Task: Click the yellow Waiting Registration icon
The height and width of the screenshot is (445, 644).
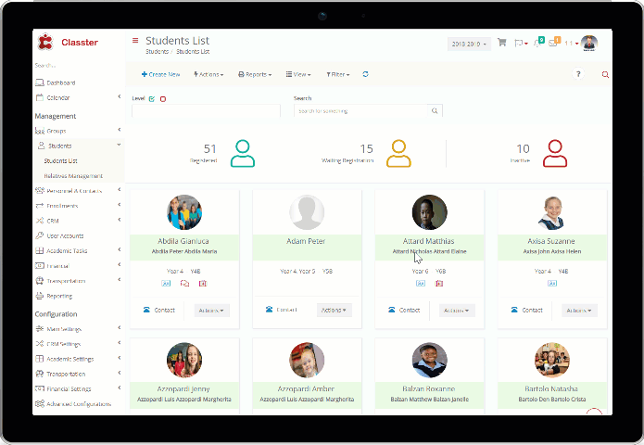Action: (x=398, y=153)
